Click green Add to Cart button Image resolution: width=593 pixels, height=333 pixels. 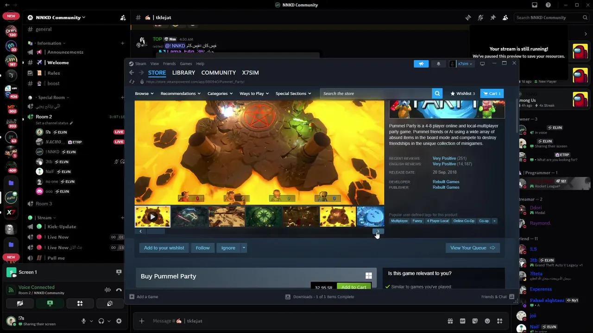(x=353, y=287)
